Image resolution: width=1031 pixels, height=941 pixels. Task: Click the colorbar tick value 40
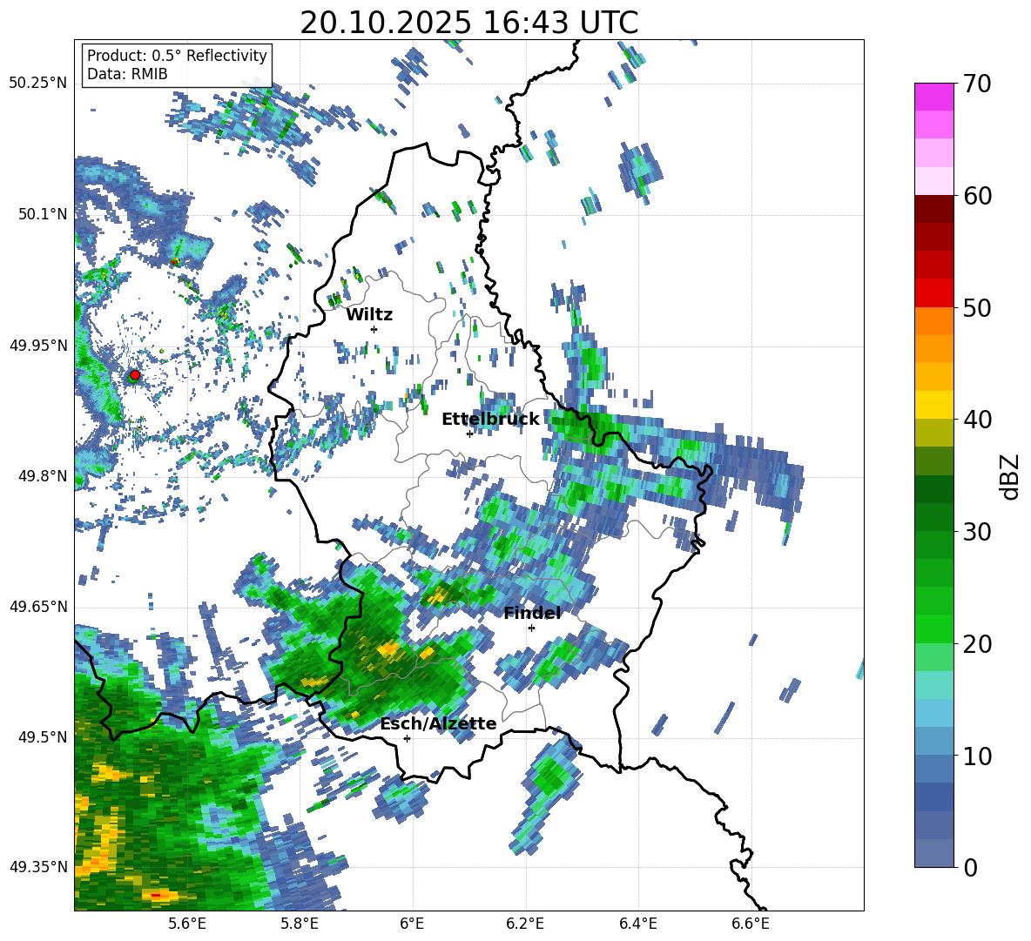[977, 420]
